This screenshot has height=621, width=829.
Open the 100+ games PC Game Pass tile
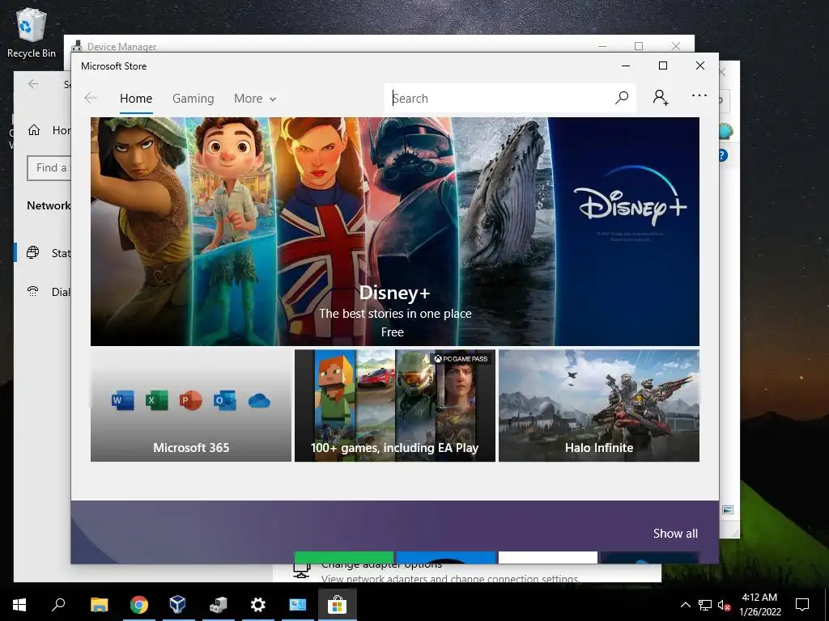[x=395, y=406]
